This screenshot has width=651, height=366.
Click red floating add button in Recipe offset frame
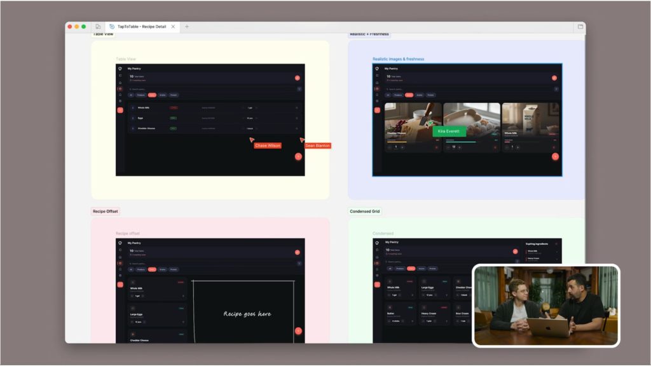click(298, 330)
